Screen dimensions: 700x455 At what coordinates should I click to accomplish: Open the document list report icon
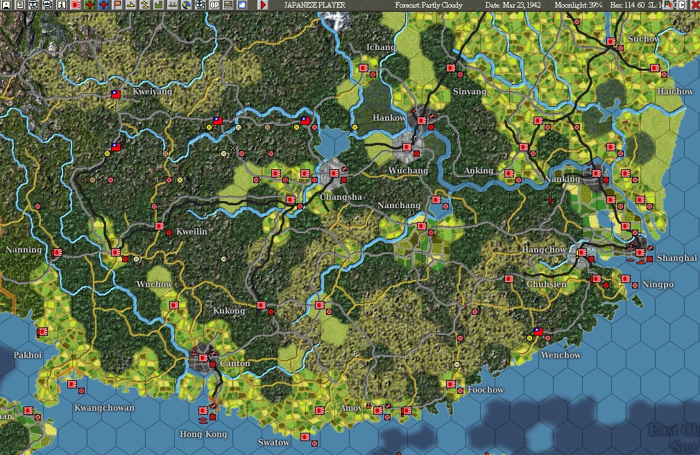20,5
